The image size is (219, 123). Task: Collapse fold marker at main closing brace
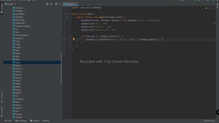click(x=71, y=46)
